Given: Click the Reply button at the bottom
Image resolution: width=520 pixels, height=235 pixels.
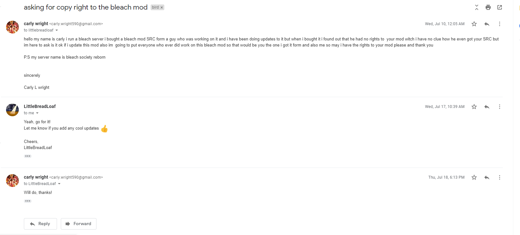Looking at the screenshot, I should click(x=40, y=224).
